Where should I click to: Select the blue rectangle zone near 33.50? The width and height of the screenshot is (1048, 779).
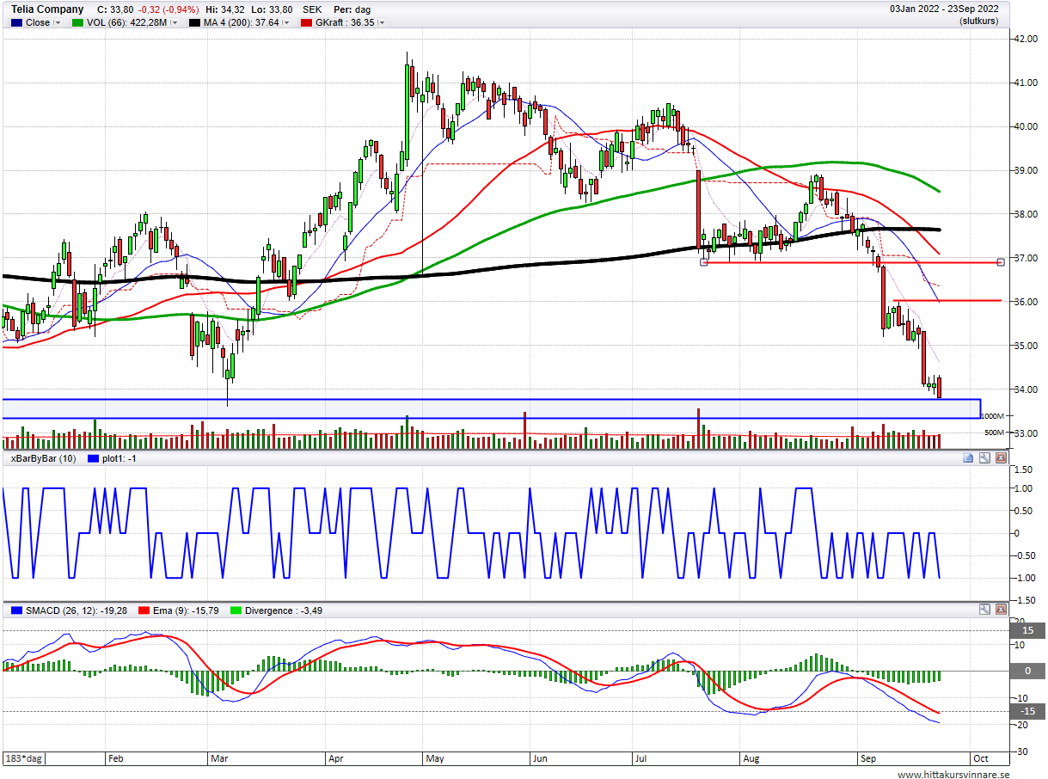tap(492, 408)
